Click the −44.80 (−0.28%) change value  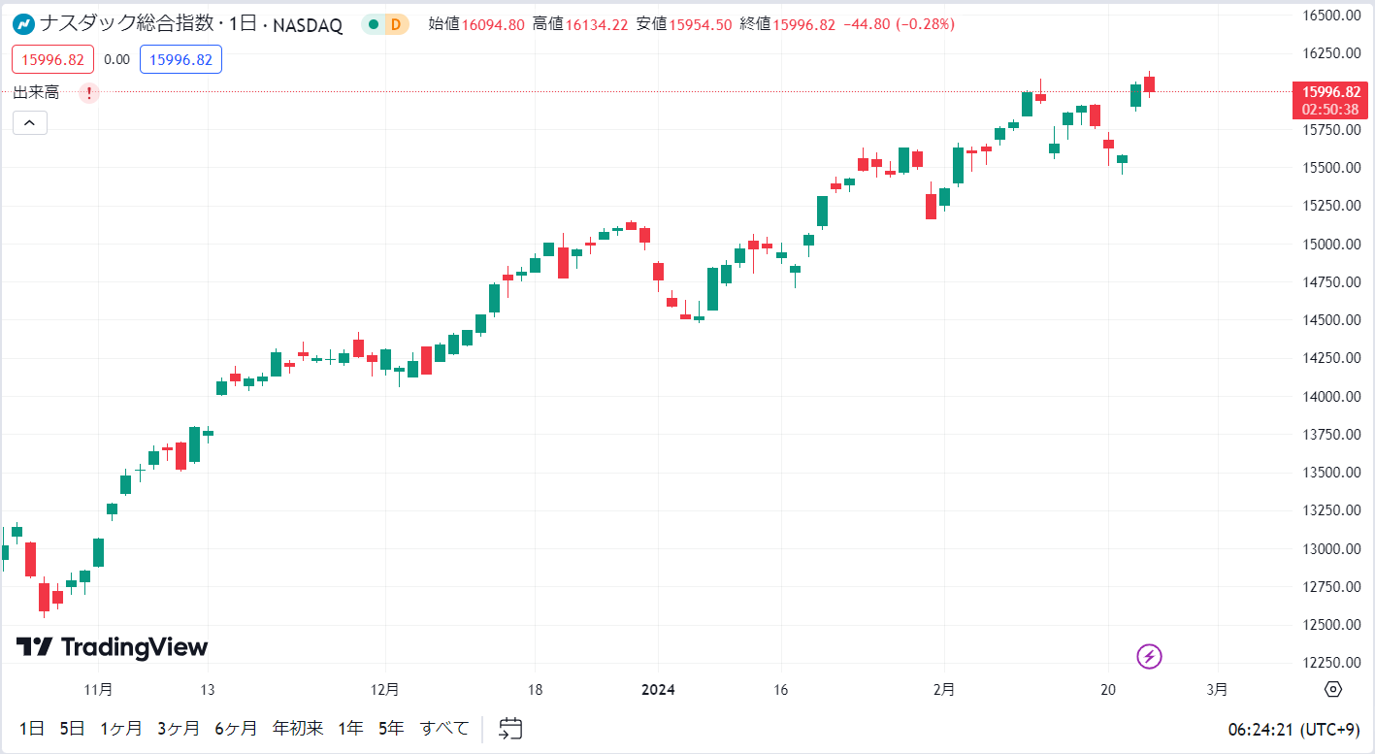click(898, 24)
